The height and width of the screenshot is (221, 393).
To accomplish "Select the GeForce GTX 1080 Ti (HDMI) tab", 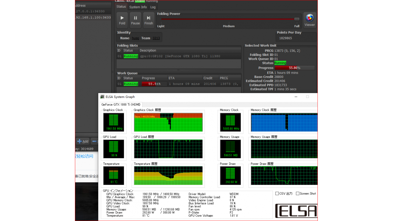I will pos(121,105).
